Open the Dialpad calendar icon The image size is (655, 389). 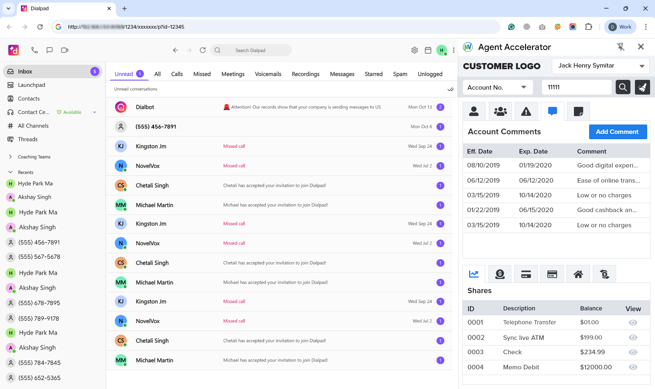(428, 50)
